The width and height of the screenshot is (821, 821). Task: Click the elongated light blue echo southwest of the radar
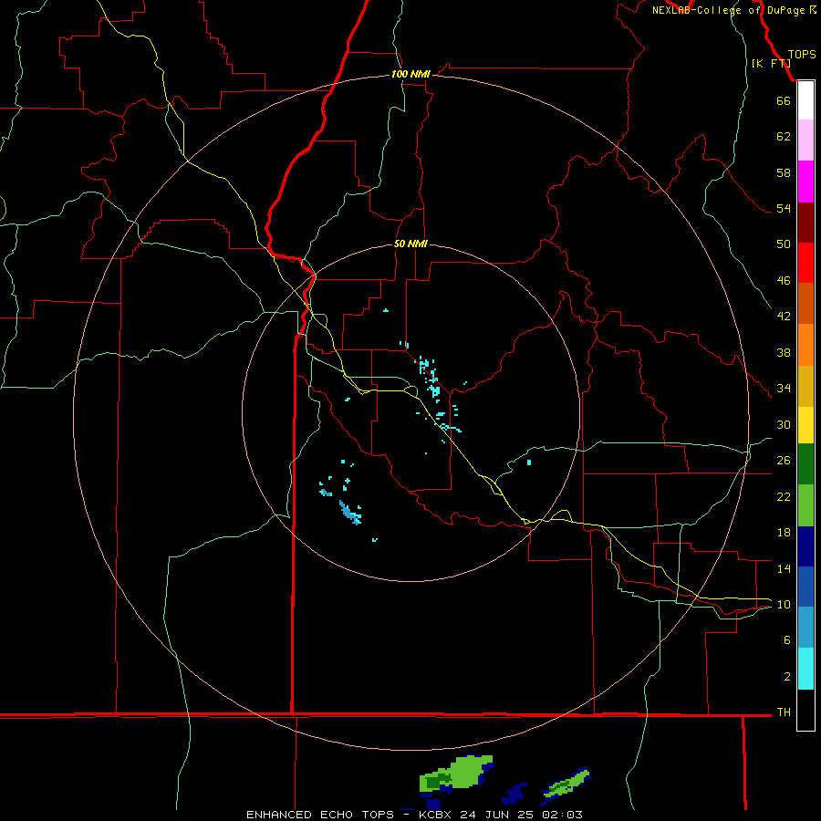click(x=349, y=513)
